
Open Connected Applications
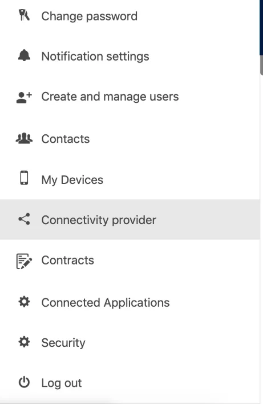[x=106, y=302]
